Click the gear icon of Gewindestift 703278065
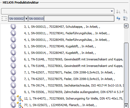This screenshot has width=130, height=108. click(13, 59)
